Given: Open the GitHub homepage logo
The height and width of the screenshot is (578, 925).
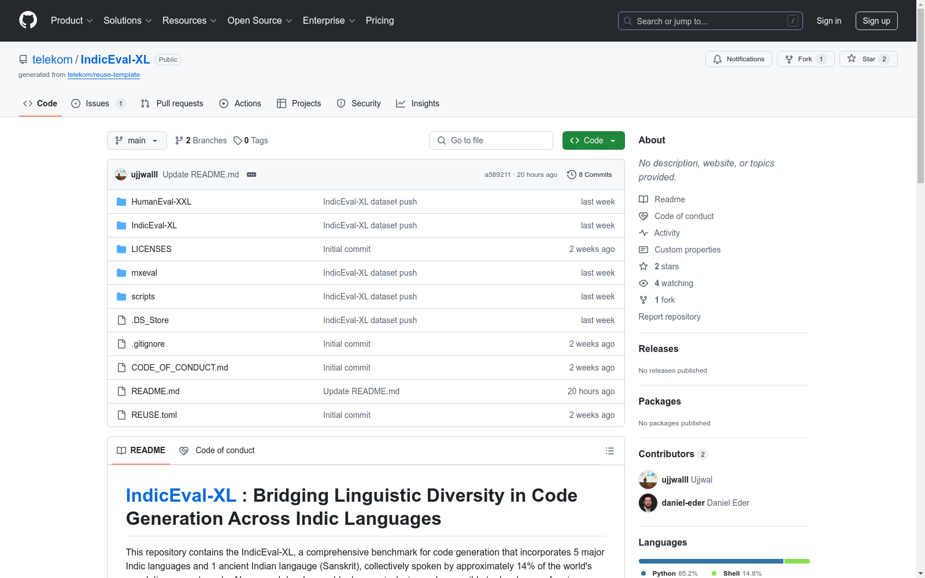Looking at the screenshot, I should pos(28,20).
